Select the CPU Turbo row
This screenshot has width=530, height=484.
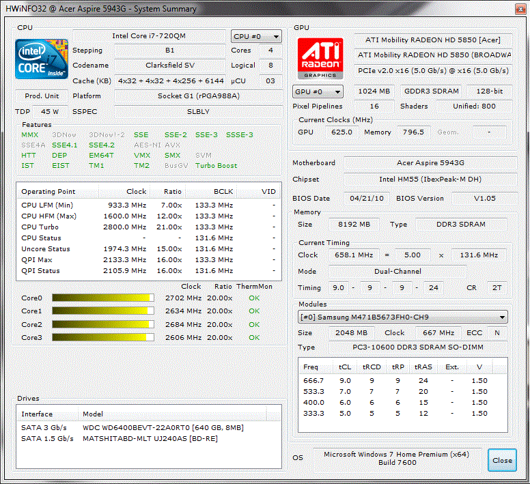(149, 227)
